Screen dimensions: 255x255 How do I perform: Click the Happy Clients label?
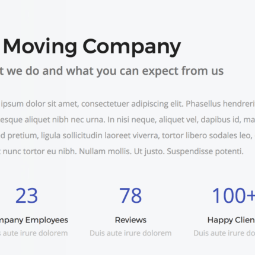(x=231, y=220)
